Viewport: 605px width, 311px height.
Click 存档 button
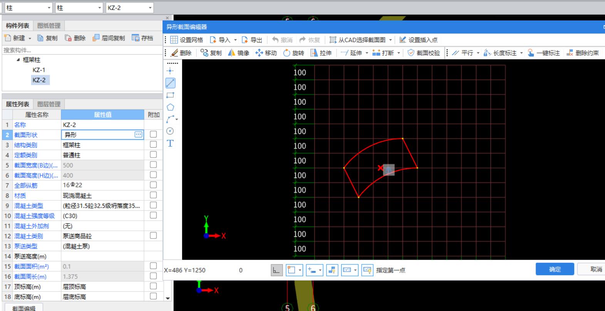click(x=142, y=38)
